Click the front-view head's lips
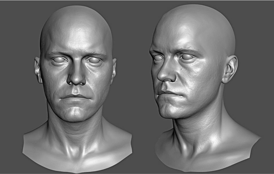The height and width of the screenshot is (174, 274). (75, 97)
